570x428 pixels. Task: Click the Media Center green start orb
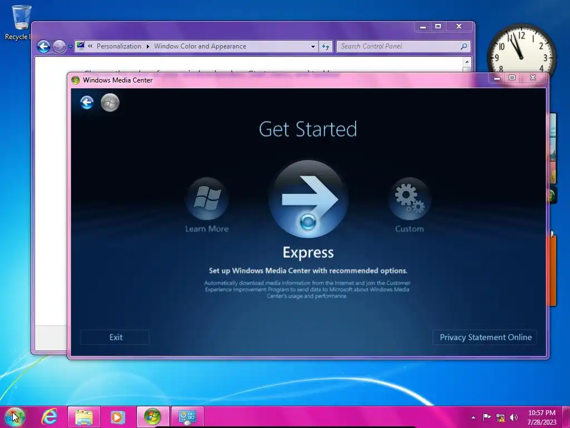(110, 103)
